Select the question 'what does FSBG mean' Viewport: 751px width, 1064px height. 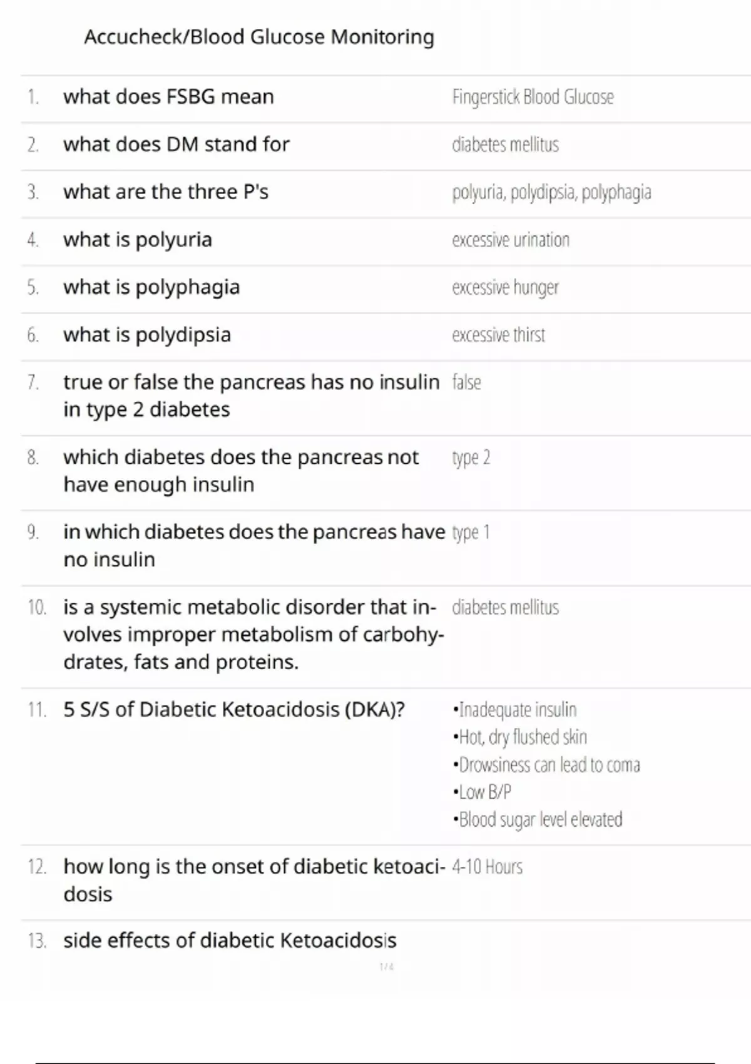168,97
